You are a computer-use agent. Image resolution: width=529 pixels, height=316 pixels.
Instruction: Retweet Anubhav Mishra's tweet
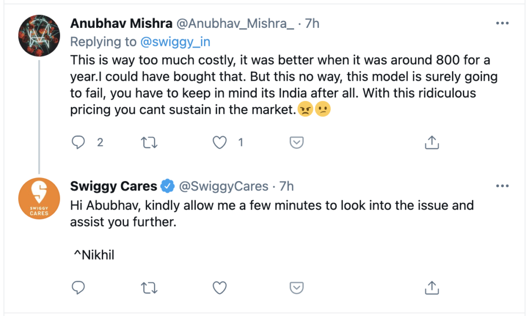[x=149, y=142]
